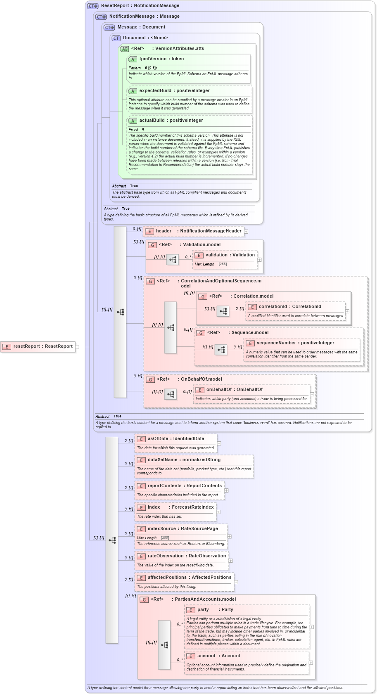This screenshot has height=694, width=377.
Task: Expand the header NotificationMessageHeader element
Action: [x=246, y=232]
